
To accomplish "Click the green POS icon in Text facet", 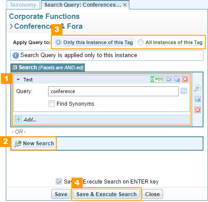I will 157,79.
